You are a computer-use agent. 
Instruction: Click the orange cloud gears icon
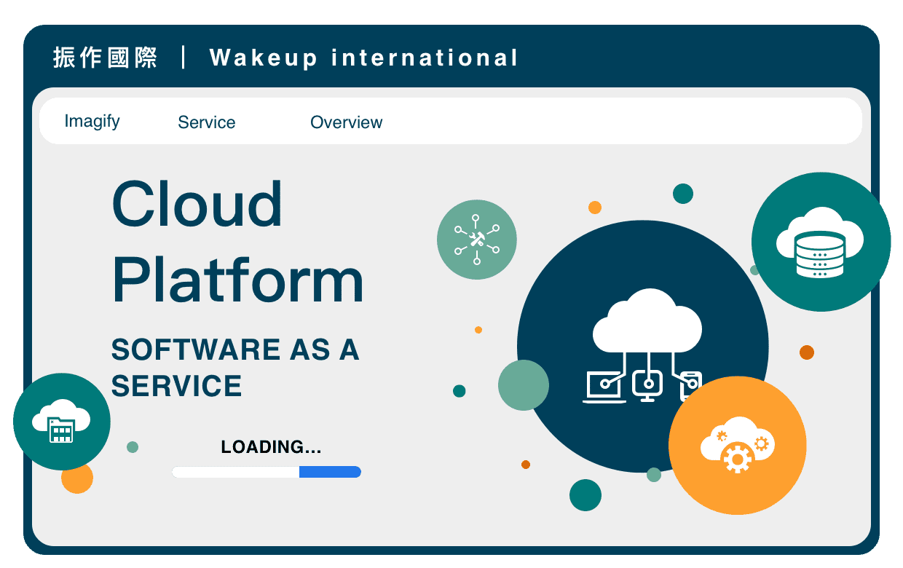click(738, 445)
